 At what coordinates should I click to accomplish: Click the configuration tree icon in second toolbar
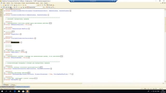(x=4, y=7)
